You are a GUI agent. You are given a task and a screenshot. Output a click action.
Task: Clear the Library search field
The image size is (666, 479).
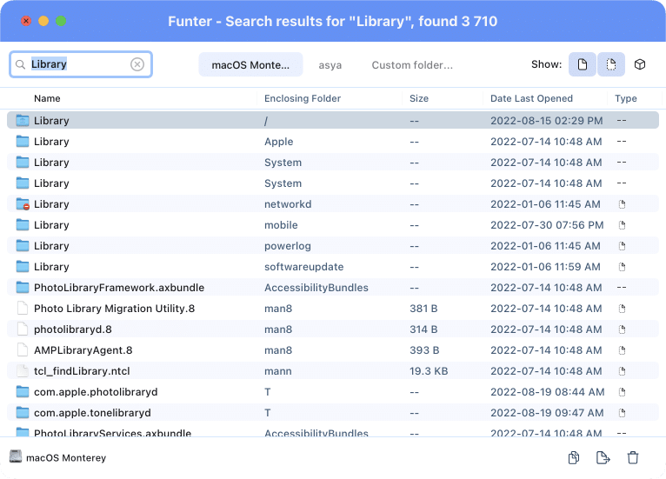137,64
